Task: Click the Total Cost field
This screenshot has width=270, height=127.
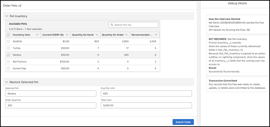Action: (x=146, y=105)
